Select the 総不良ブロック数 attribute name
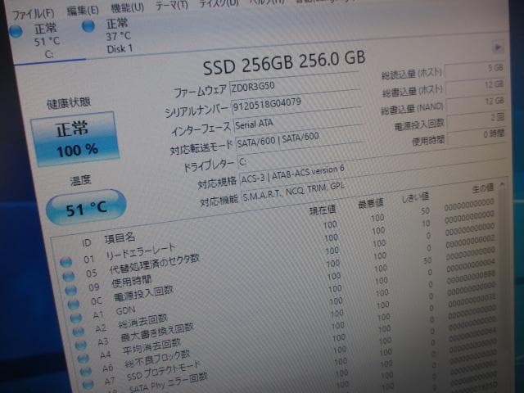This screenshot has width=524, height=393. tap(157, 359)
